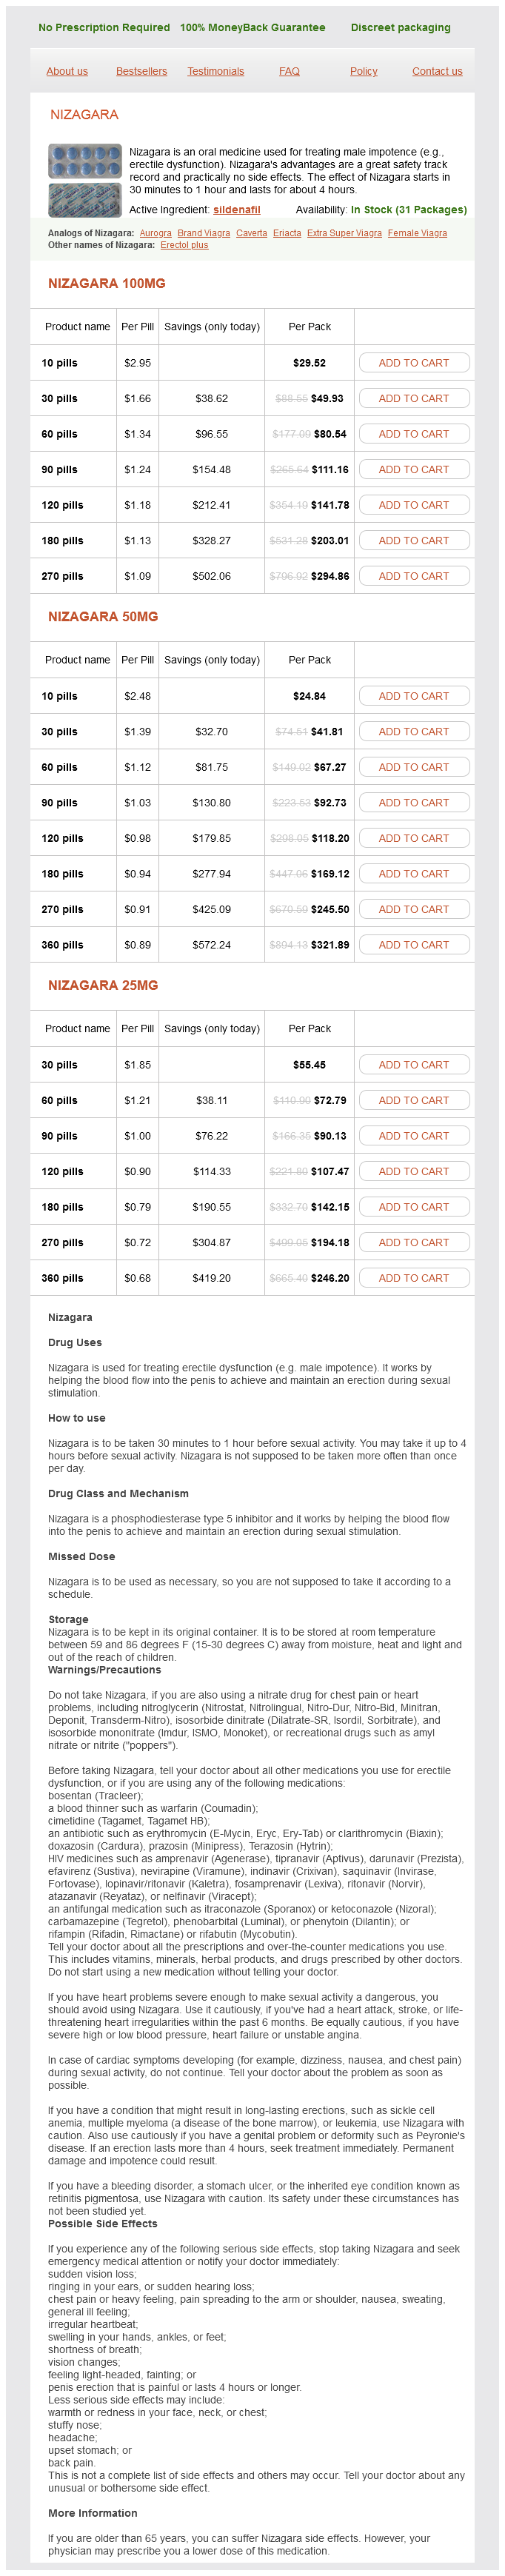Open the About us page
505x2576 pixels.
[67, 71]
